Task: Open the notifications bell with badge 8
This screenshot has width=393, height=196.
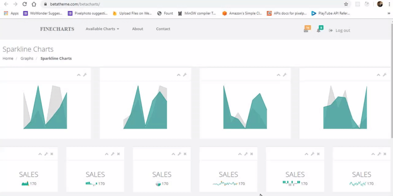Action: point(319,30)
